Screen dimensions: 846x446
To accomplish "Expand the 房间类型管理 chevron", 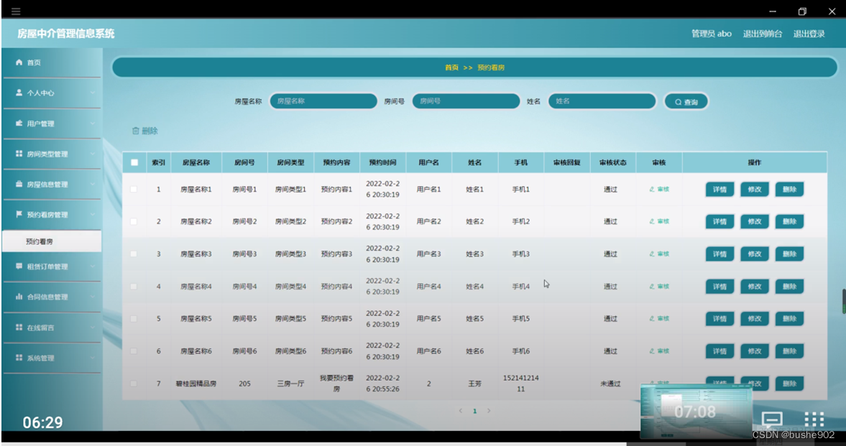I will (x=93, y=154).
